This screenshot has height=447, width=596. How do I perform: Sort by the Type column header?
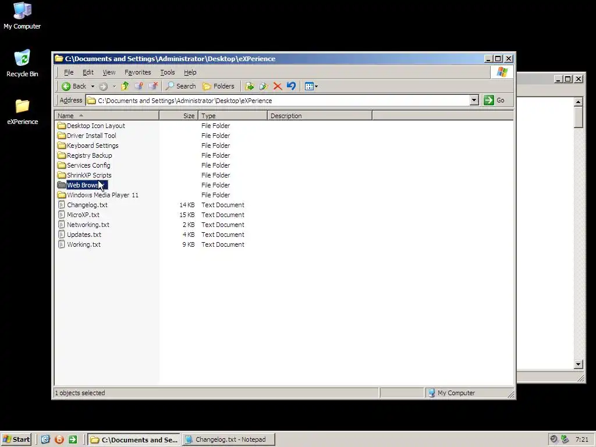pos(233,116)
